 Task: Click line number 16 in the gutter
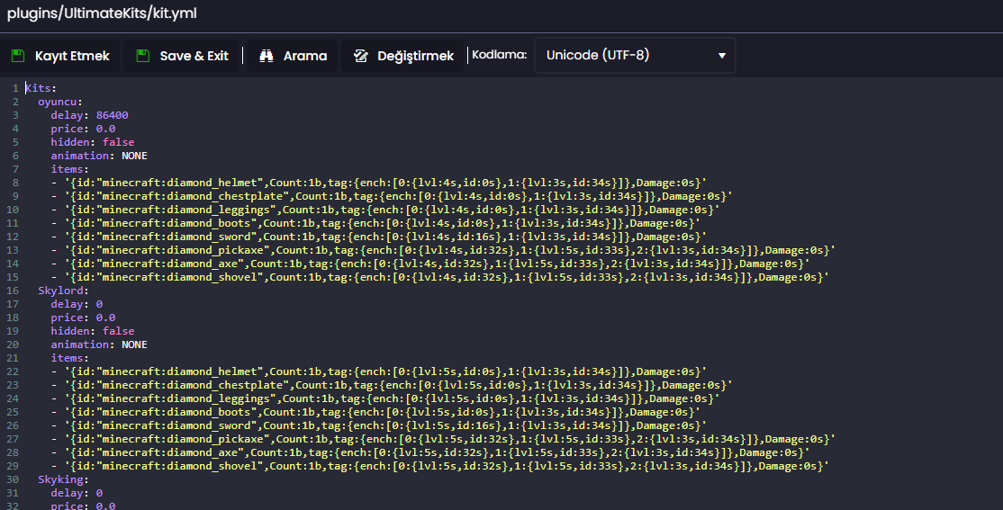[x=13, y=291]
